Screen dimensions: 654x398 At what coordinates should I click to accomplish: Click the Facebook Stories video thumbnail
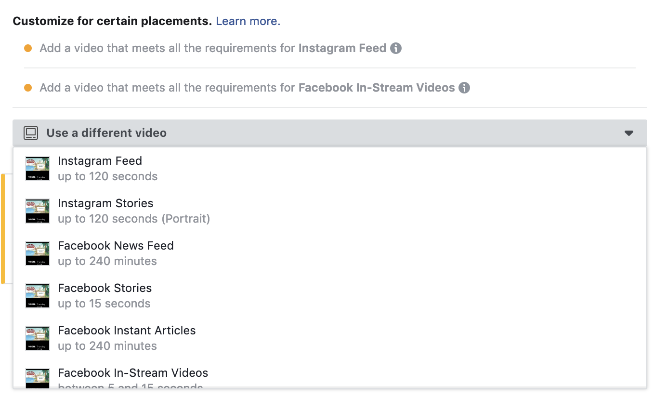coord(38,296)
